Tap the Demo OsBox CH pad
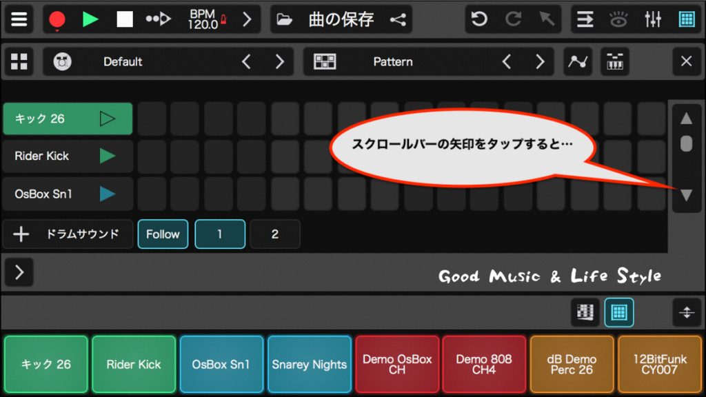The width and height of the screenshot is (706, 397). (x=396, y=364)
